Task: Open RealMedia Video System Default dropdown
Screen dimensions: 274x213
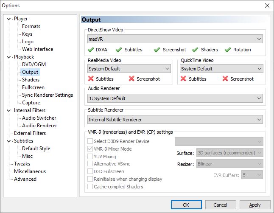Action: click(129, 69)
